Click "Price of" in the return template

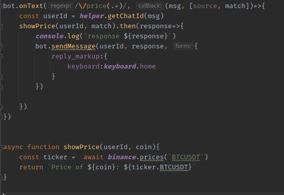(67, 167)
